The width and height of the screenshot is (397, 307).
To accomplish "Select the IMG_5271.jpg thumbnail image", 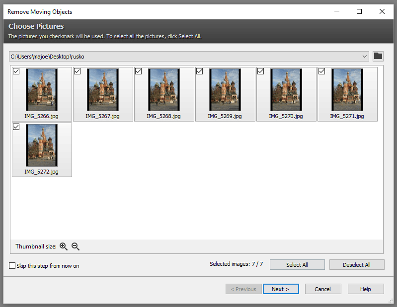I will 347,90.
